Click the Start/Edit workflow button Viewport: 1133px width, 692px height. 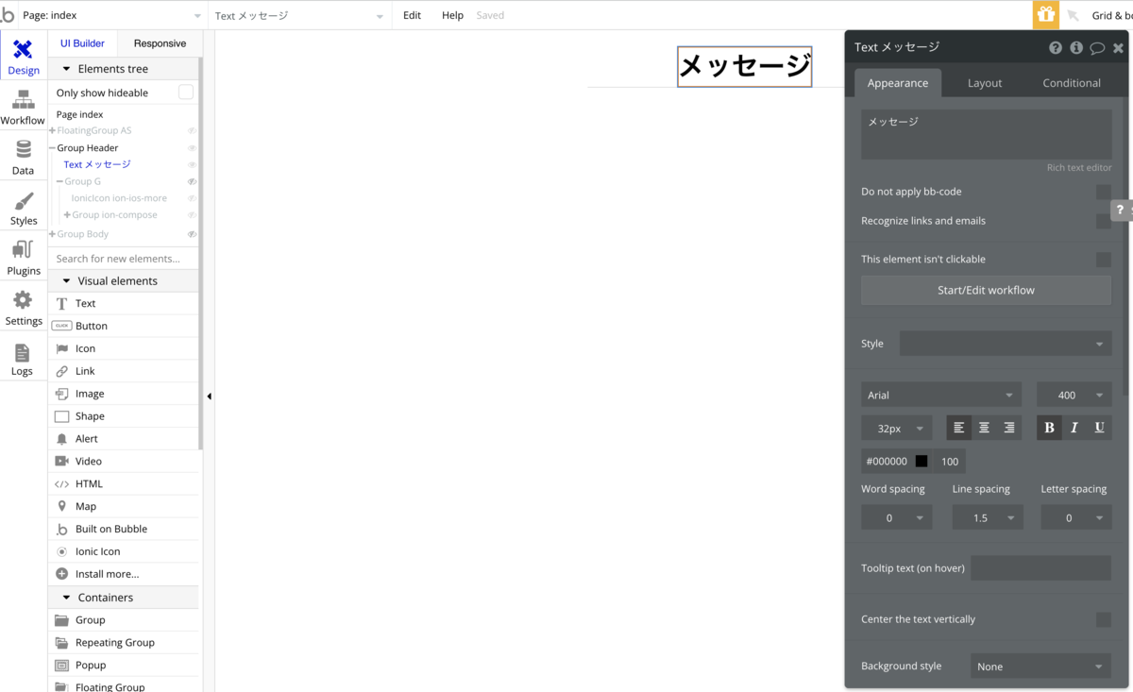click(986, 290)
